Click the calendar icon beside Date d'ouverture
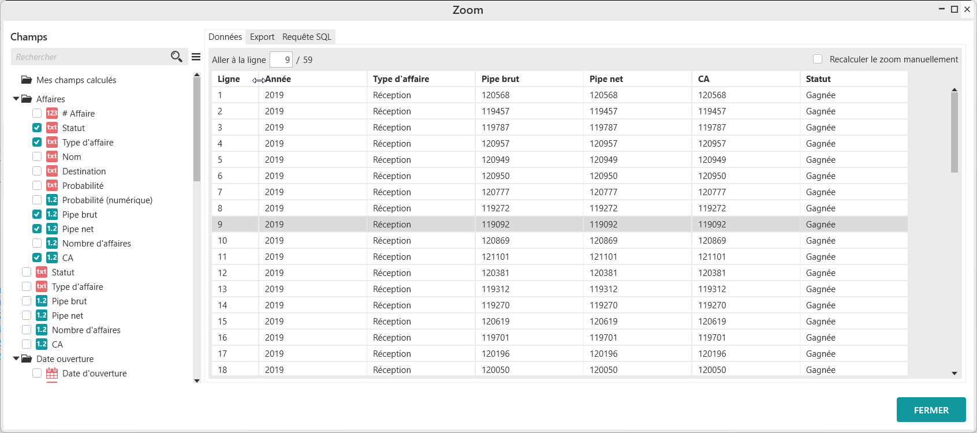This screenshot has width=977, height=433. [52, 373]
